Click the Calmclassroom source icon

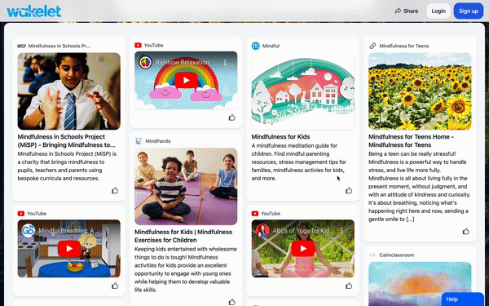[x=372, y=255]
